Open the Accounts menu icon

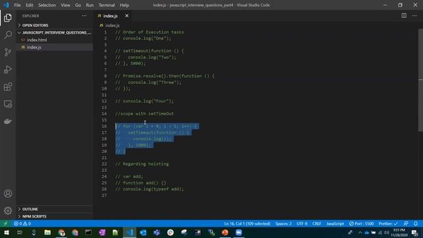(x=8, y=194)
